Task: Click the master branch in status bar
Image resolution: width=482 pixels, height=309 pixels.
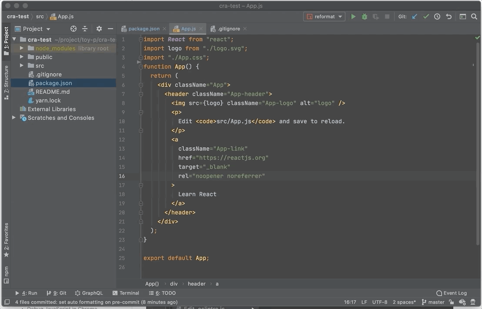Action: (x=433, y=302)
